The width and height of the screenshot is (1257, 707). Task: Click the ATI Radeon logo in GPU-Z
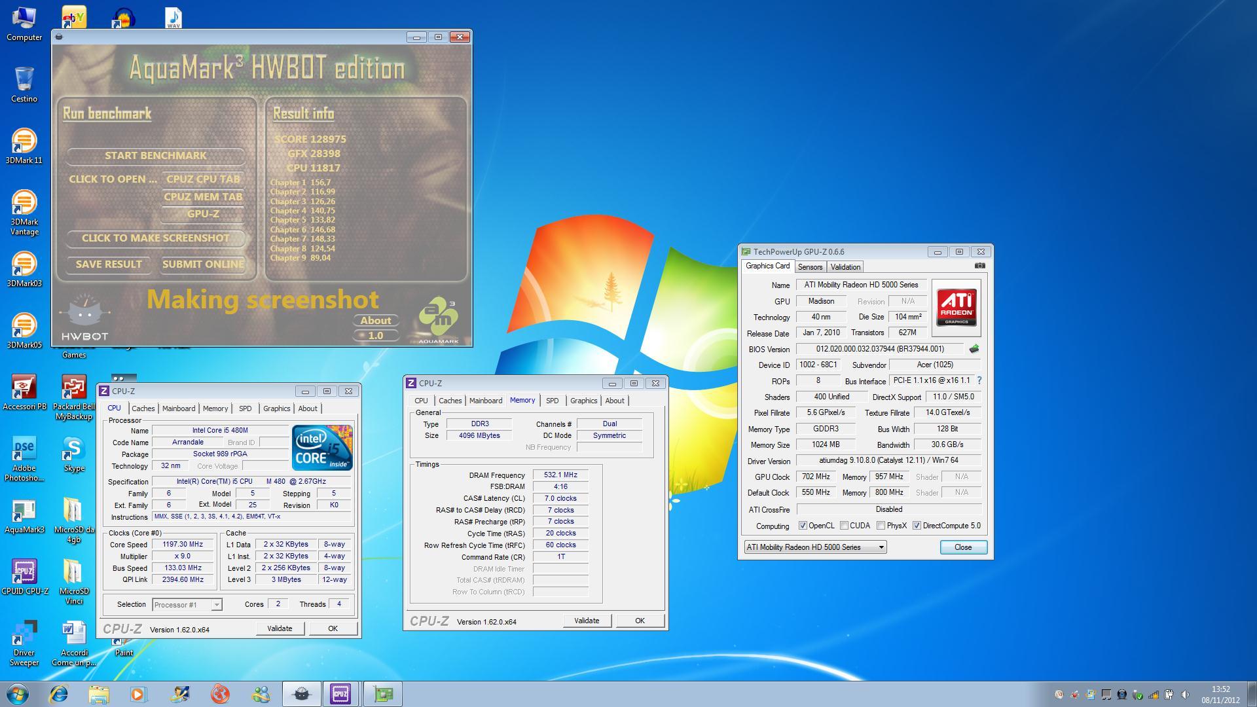click(x=956, y=308)
